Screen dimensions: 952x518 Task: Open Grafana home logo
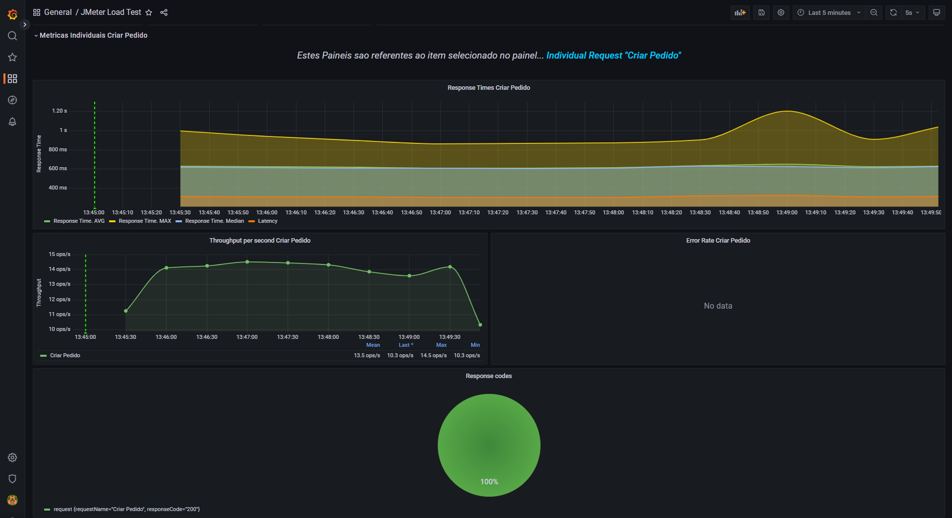pyautogui.click(x=12, y=15)
